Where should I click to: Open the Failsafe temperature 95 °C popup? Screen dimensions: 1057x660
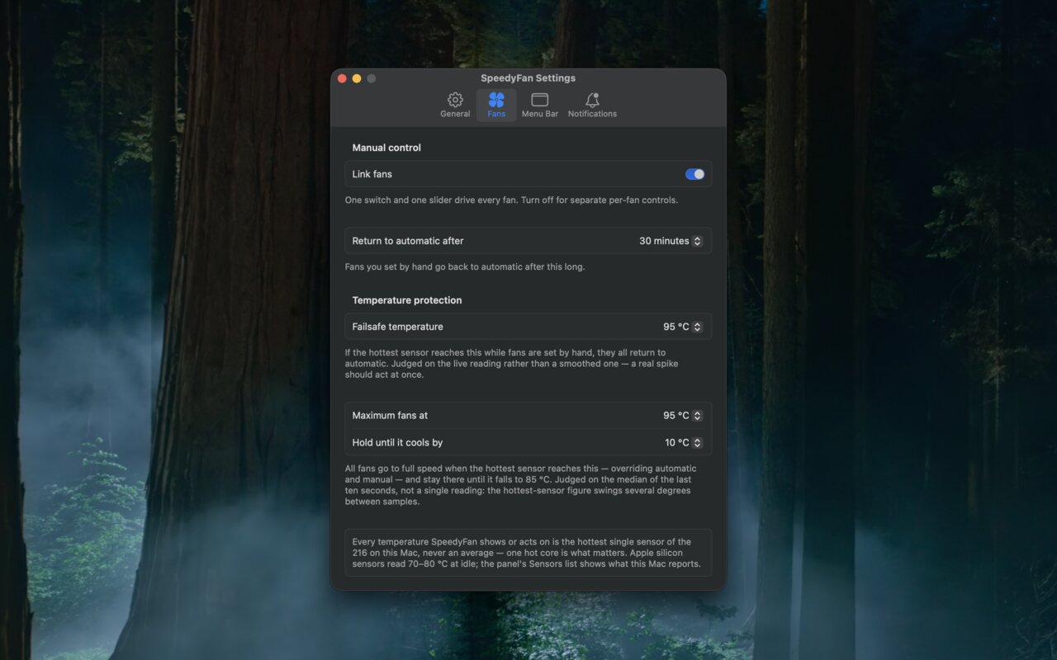(x=682, y=327)
